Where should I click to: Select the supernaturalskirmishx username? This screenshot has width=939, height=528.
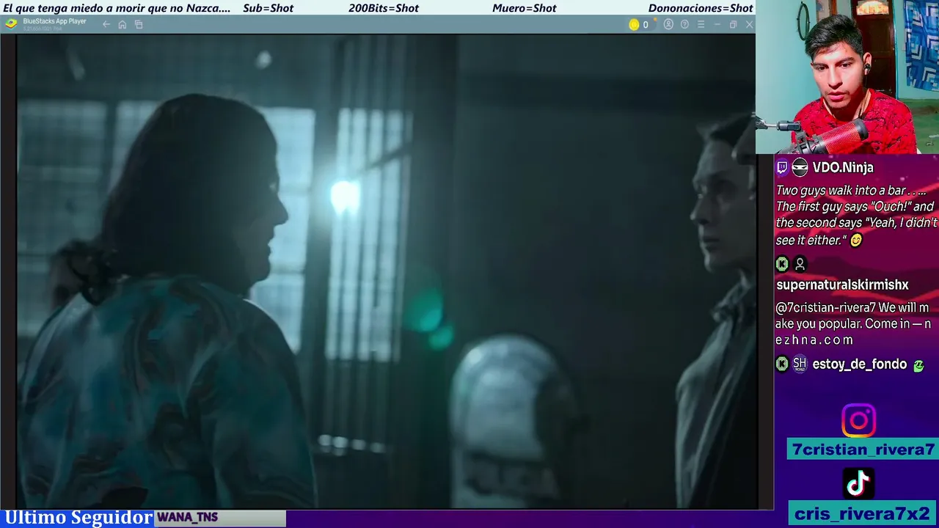click(x=842, y=285)
